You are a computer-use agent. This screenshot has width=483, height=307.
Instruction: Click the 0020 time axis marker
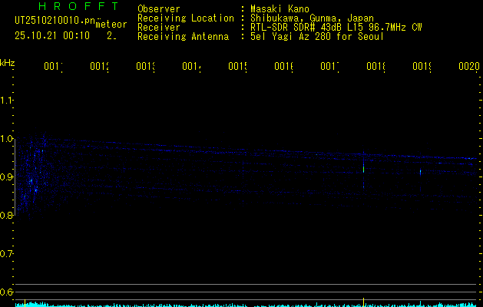468,68
